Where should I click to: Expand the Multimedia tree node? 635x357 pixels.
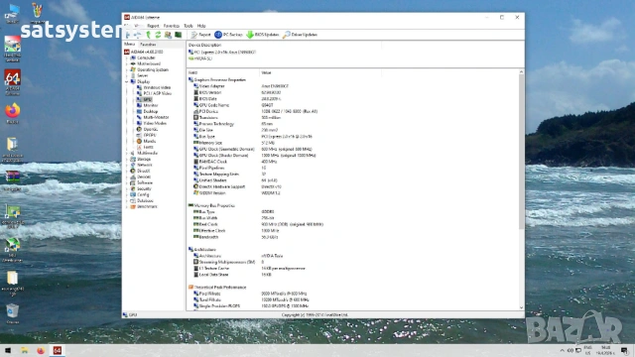click(126, 153)
